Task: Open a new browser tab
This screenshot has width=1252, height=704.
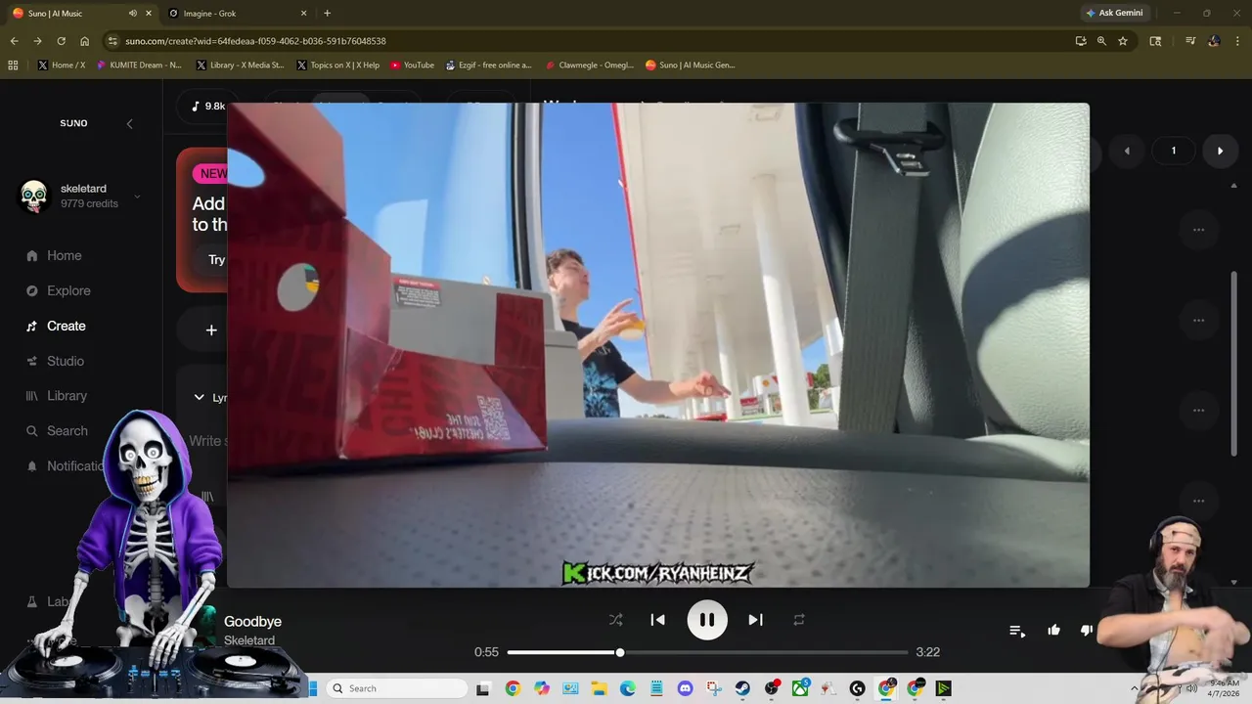Action: tap(327, 13)
